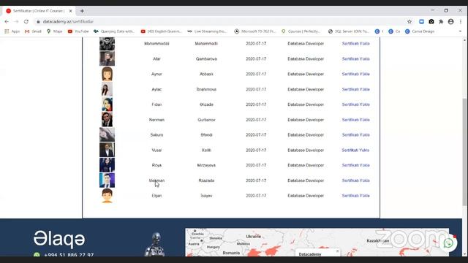Open the Gmail bookmark
The width and height of the screenshot is (468, 263).
click(33, 31)
